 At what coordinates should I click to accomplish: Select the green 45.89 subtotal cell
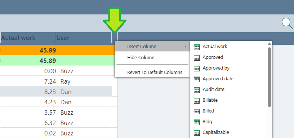tap(28, 61)
